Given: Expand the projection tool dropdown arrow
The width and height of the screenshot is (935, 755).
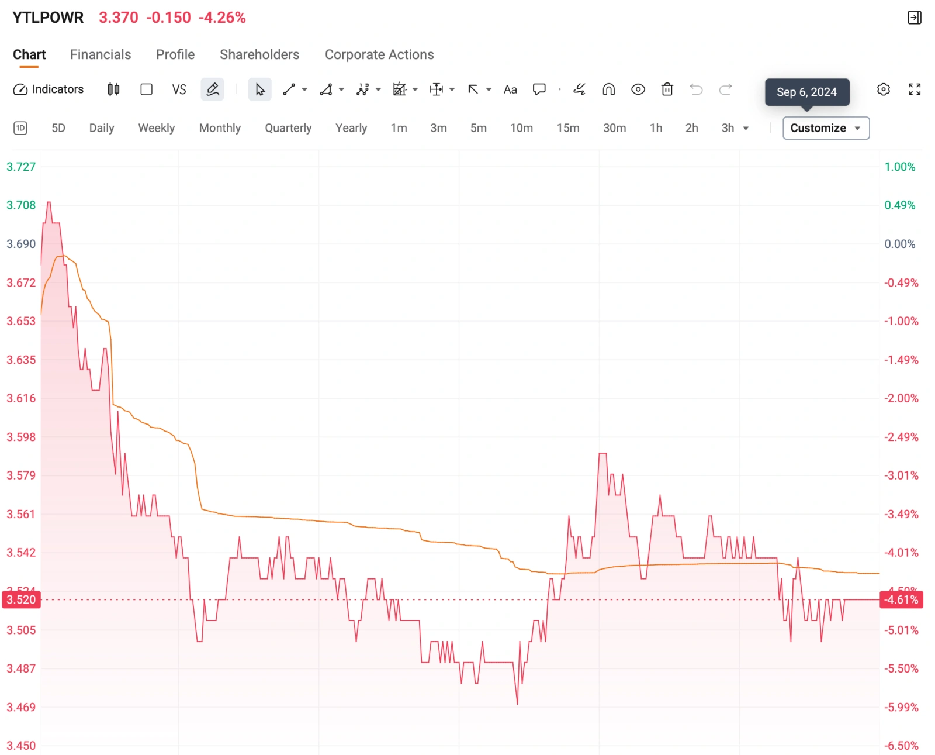Looking at the screenshot, I should [415, 89].
